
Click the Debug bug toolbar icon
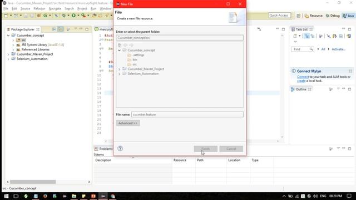tap(64, 16)
